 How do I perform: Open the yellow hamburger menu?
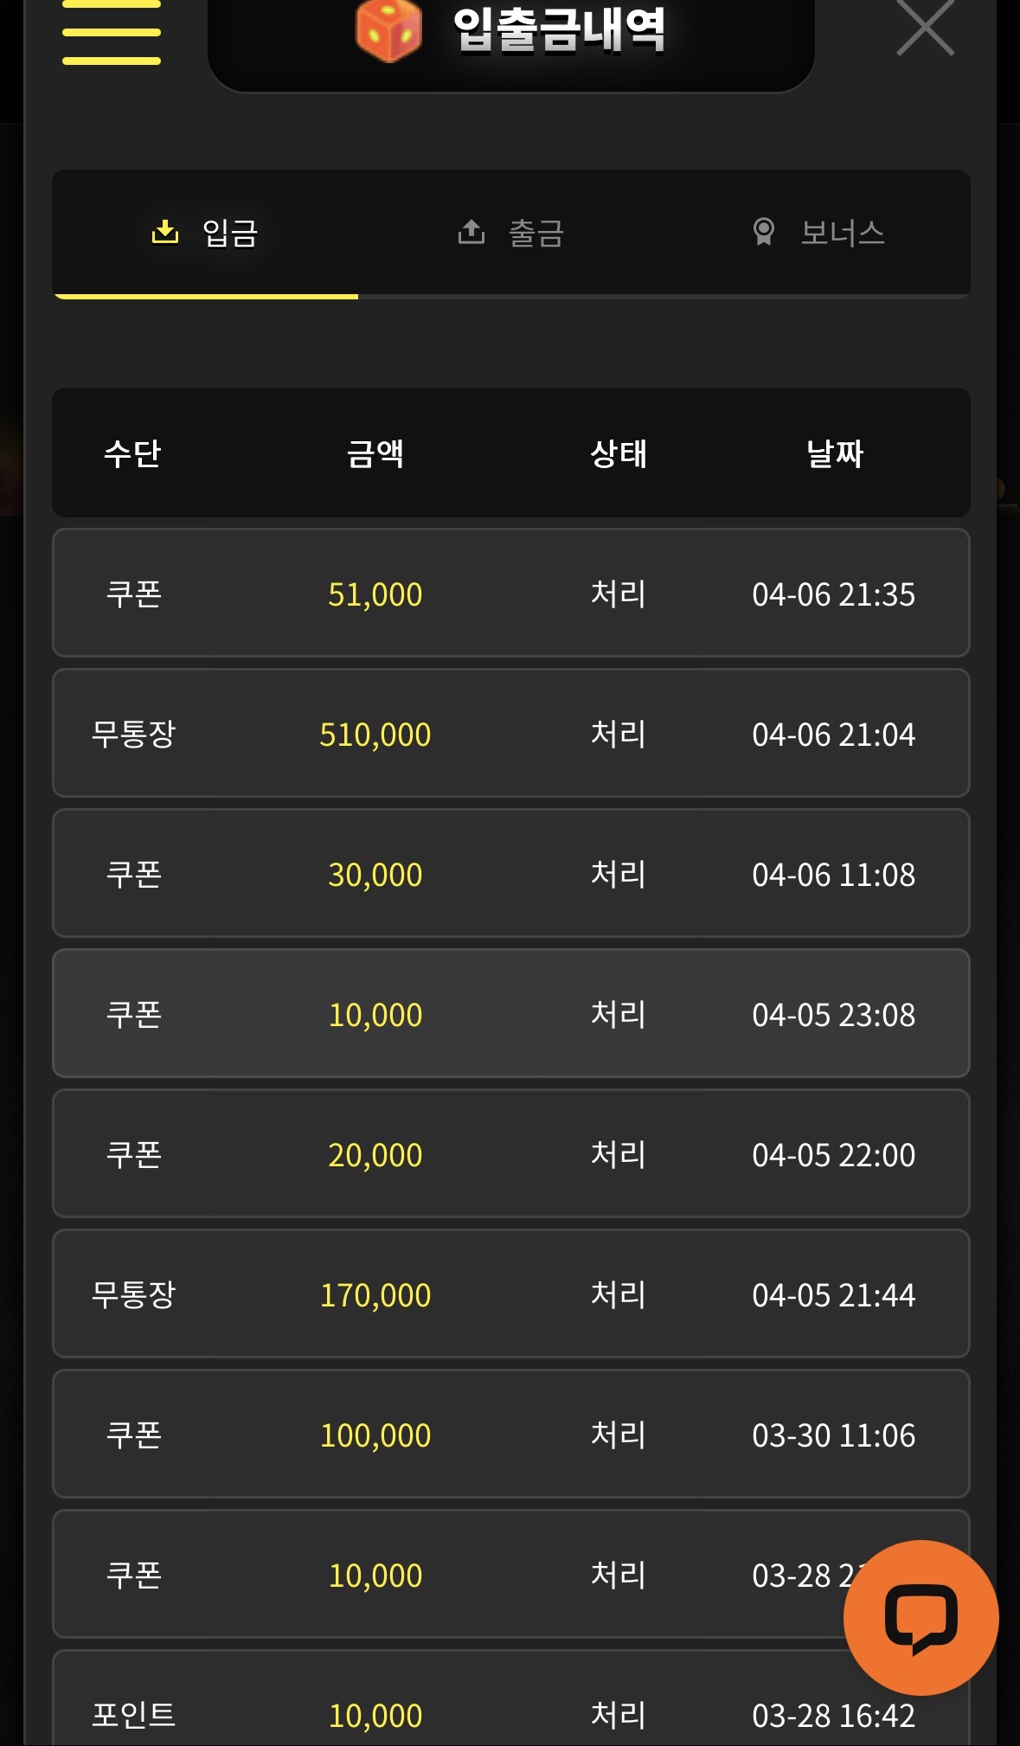coord(112,33)
